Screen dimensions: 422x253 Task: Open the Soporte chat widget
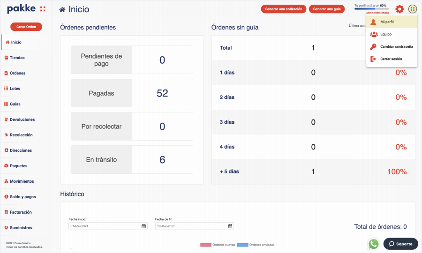tap(400, 244)
